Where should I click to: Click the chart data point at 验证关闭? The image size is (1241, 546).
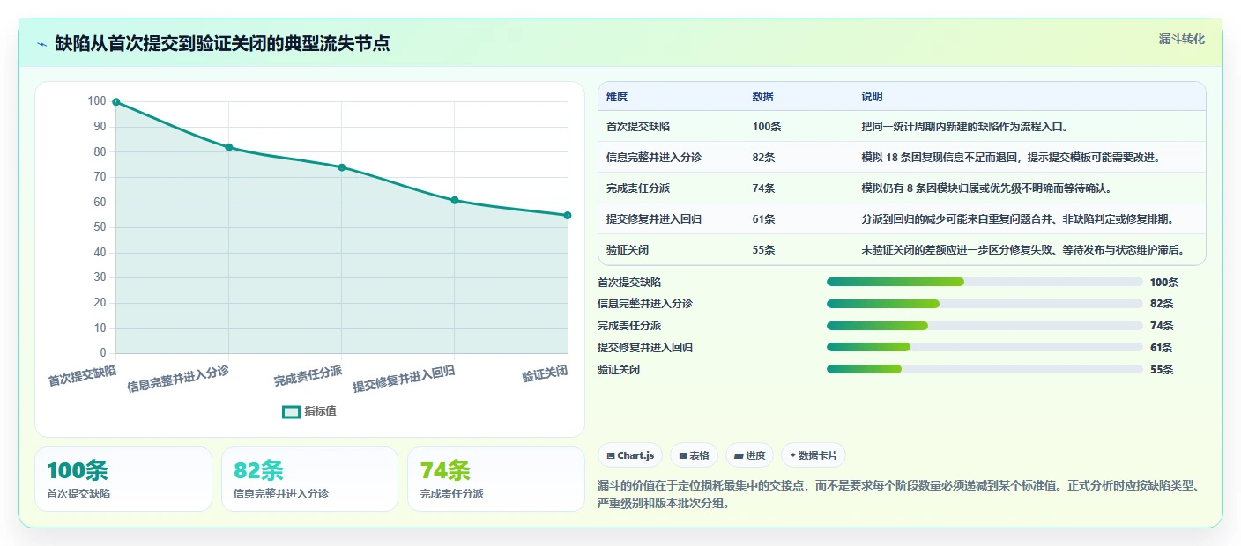(x=568, y=215)
